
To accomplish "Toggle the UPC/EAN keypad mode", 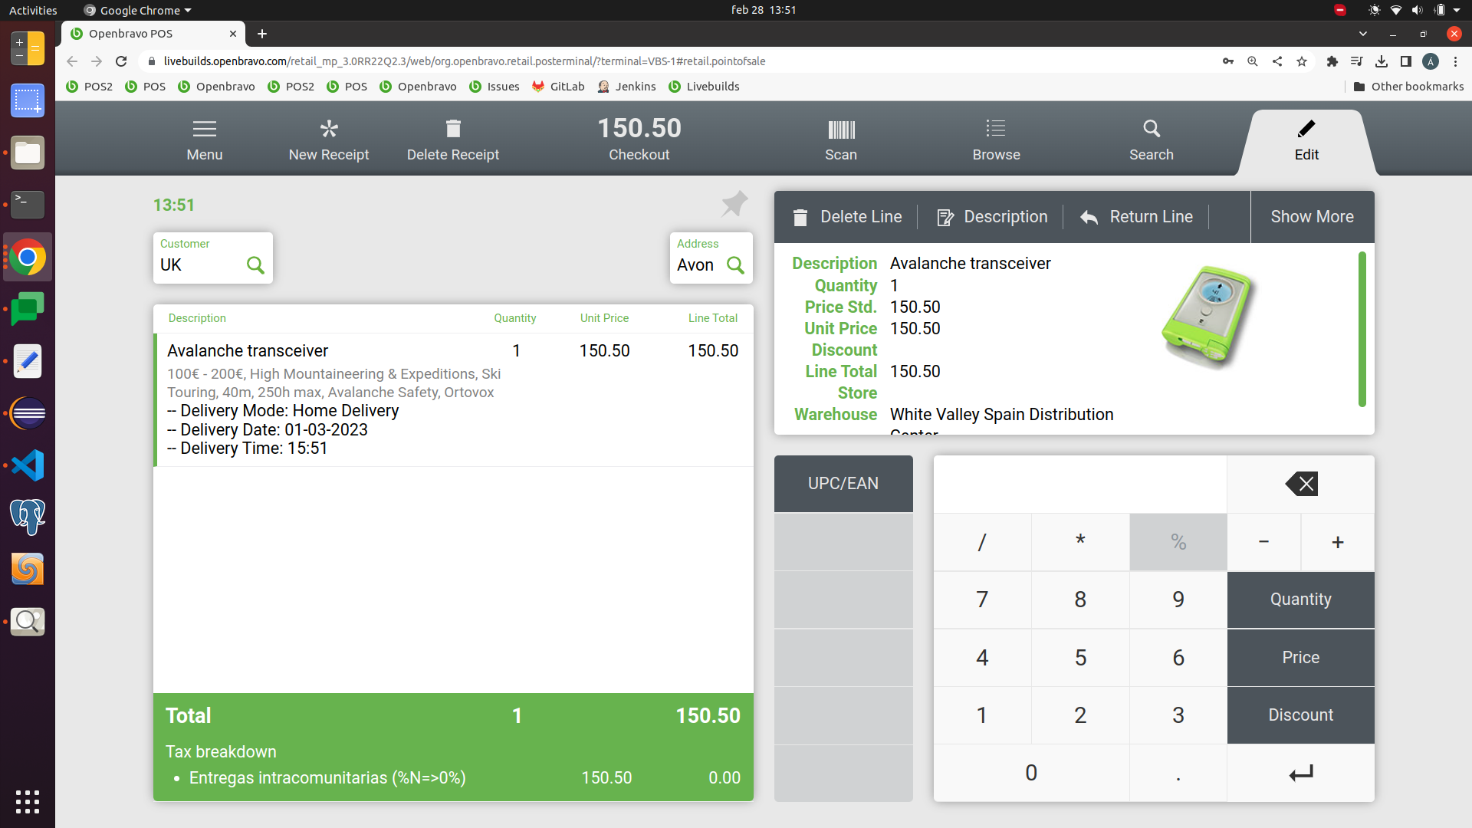I will 843,484.
